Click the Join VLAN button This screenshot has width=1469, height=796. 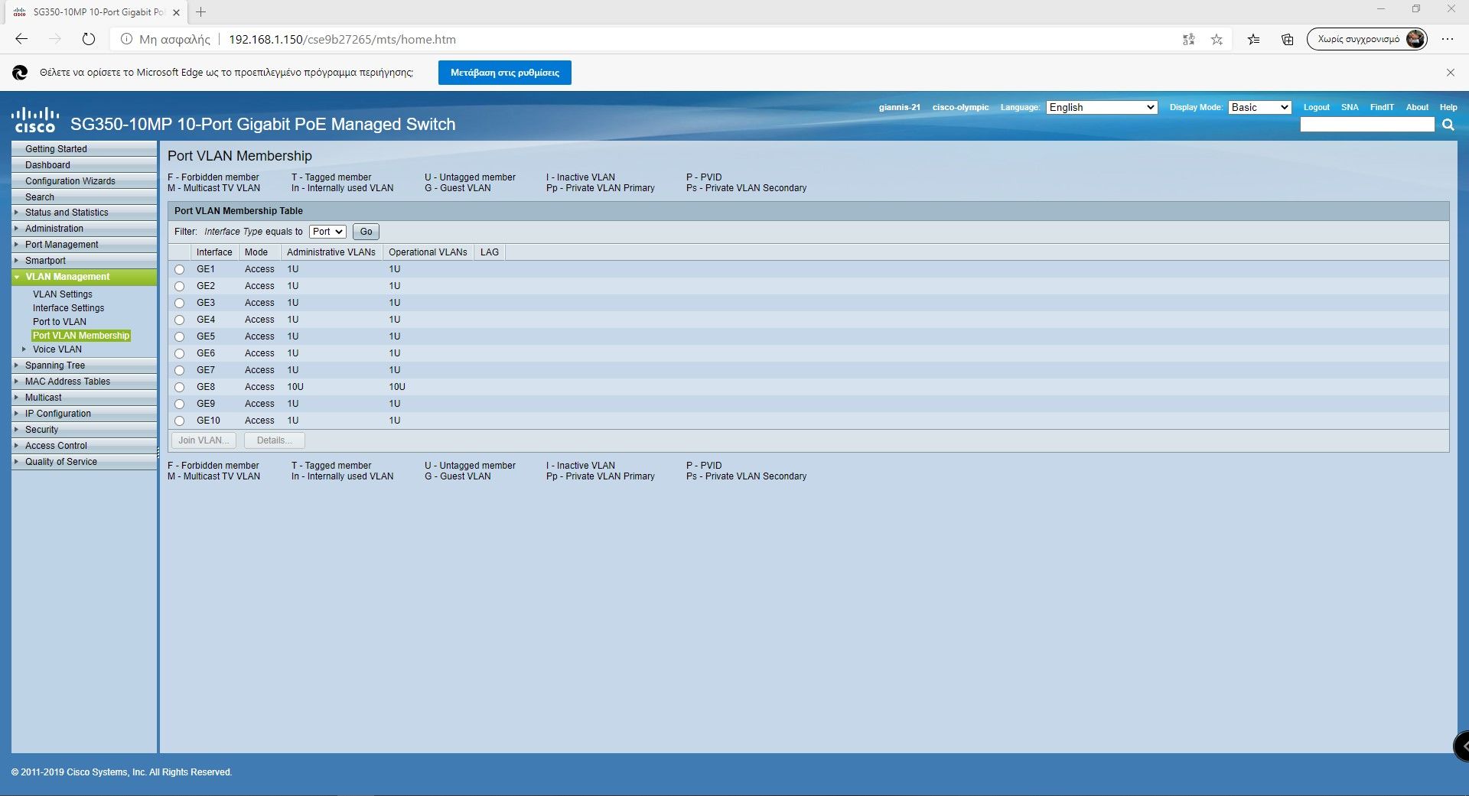click(203, 440)
